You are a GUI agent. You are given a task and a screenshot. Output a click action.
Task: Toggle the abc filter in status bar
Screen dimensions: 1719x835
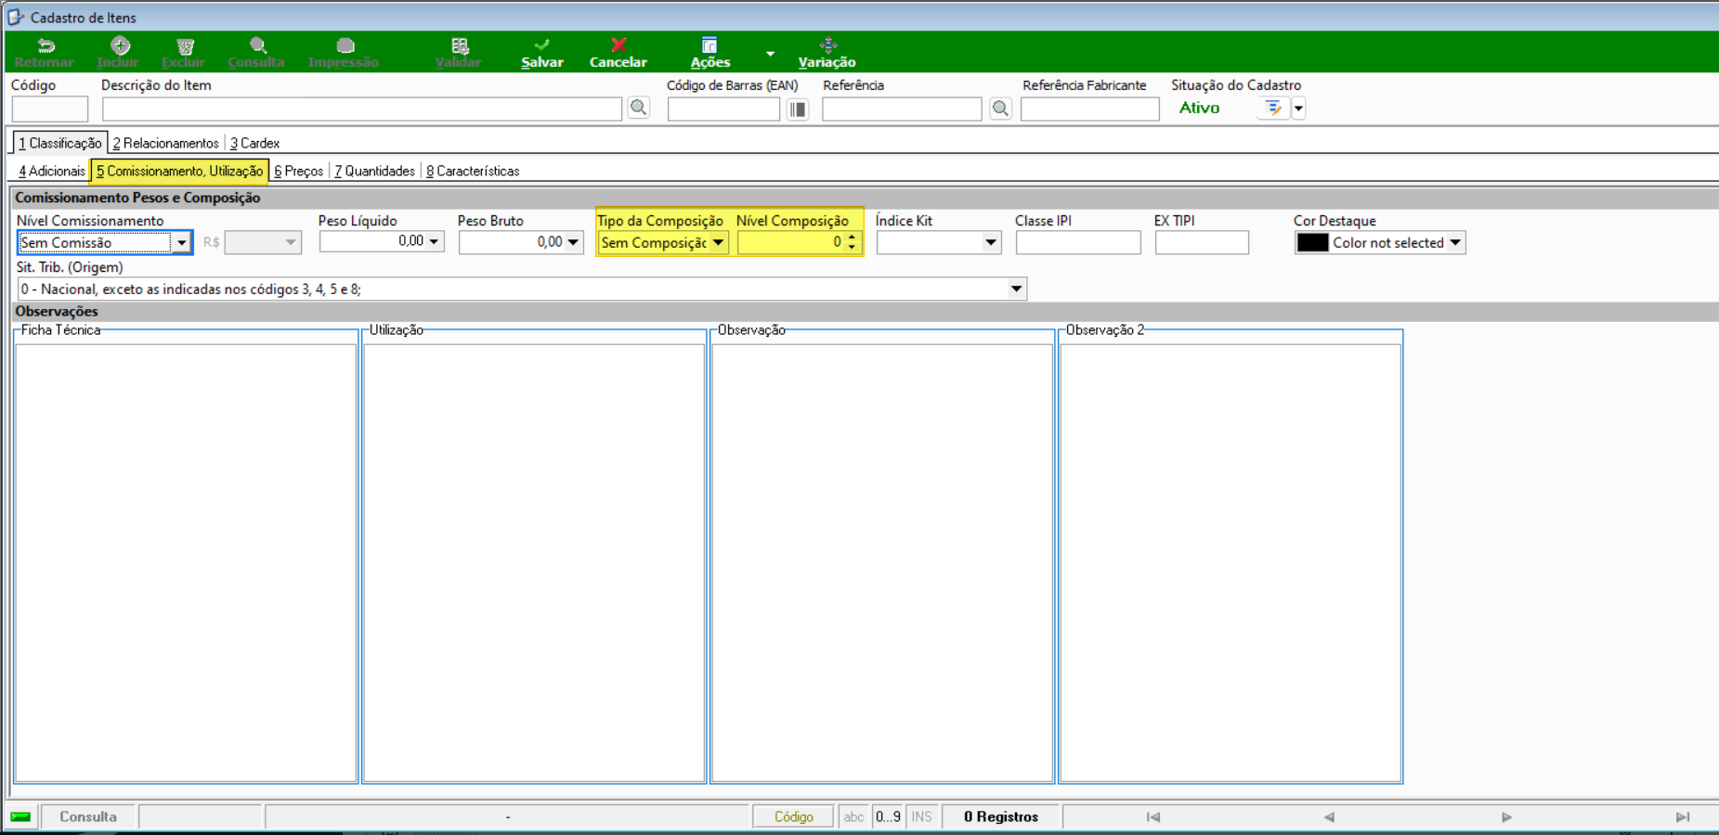click(853, 816)
